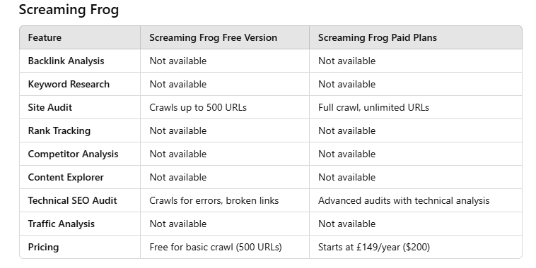Viewport: 536px width, 268px height.
Task: Click the Content Explorer row label
Action: coord(66,177)
